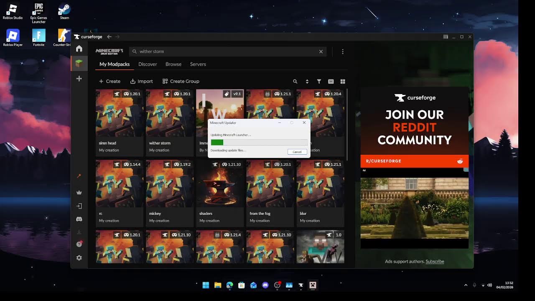Open the sort order arrows dropdown
The height and width of the screenshot is (301, 535).
[307, 82]
